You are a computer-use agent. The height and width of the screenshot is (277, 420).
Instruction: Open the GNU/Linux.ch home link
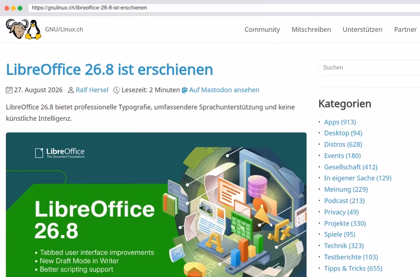(64, 29)
